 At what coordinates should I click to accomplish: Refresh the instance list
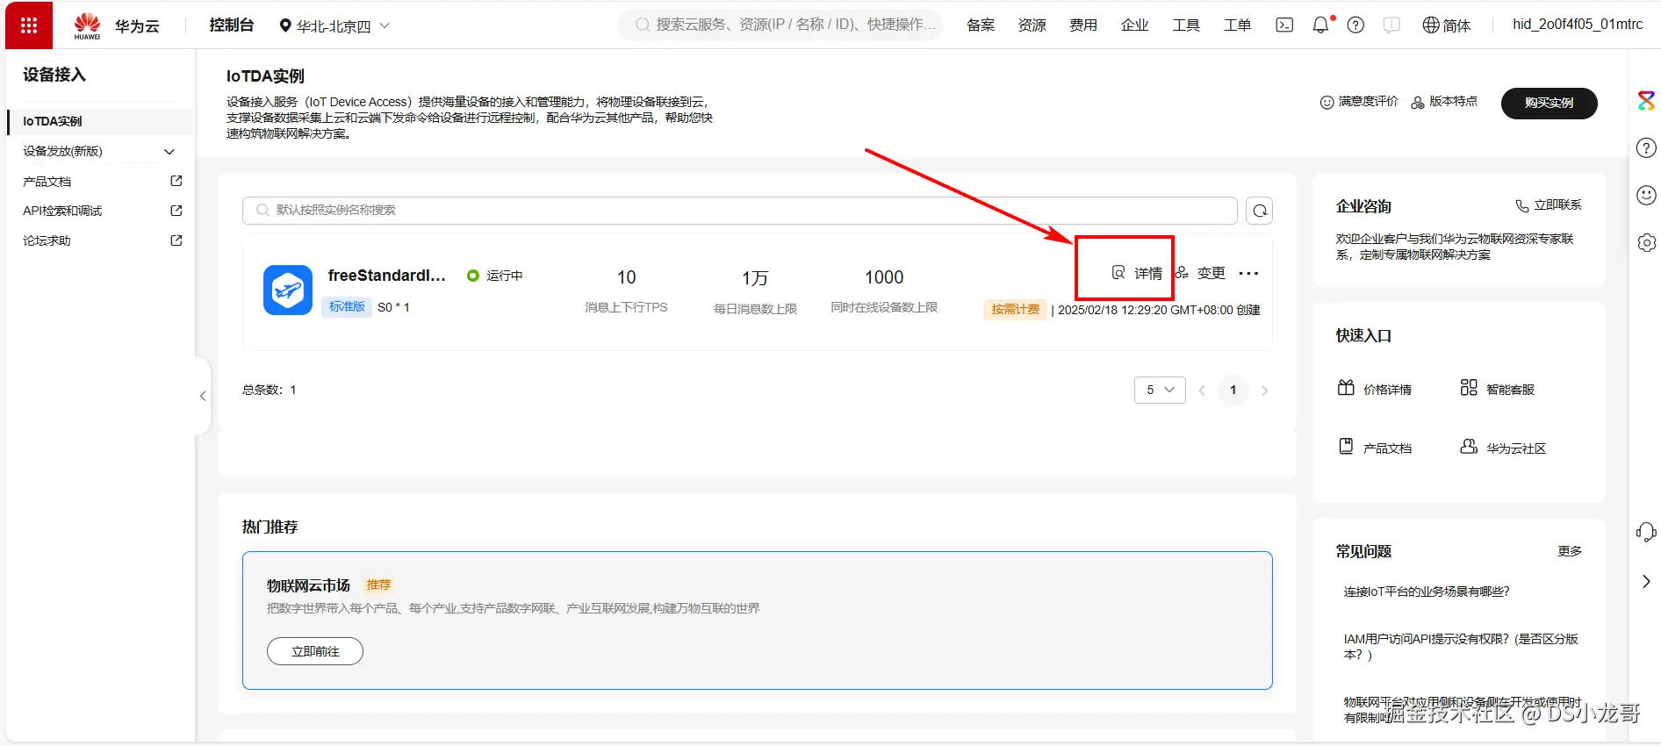tap(1260, 211)
